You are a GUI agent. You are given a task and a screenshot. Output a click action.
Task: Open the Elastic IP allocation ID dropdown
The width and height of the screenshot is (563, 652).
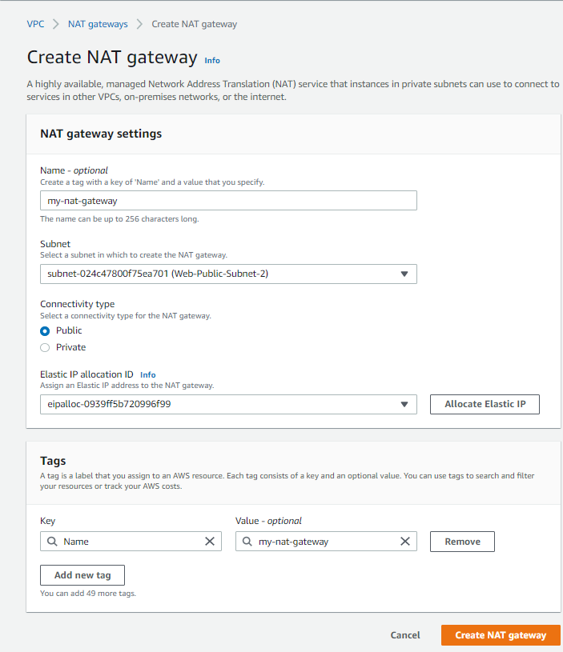coord(228,404)
